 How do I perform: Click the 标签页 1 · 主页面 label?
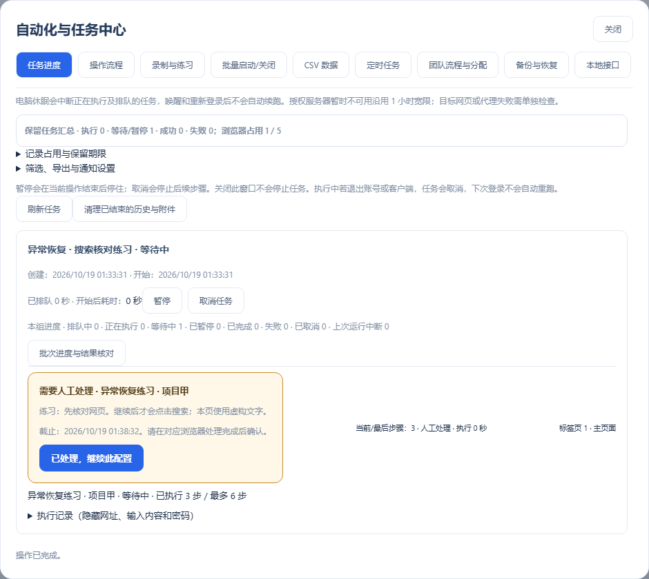pos(588,428)
